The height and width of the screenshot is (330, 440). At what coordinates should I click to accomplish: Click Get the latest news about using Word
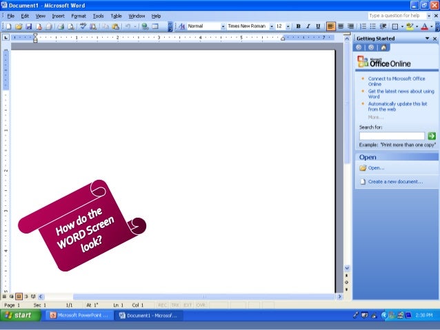[401, 94]
